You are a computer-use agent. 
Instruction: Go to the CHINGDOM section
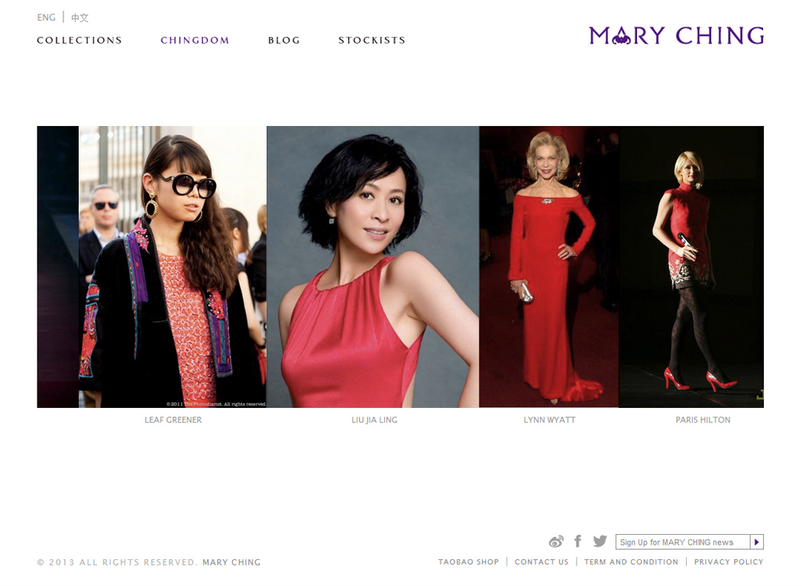[195, 40]
